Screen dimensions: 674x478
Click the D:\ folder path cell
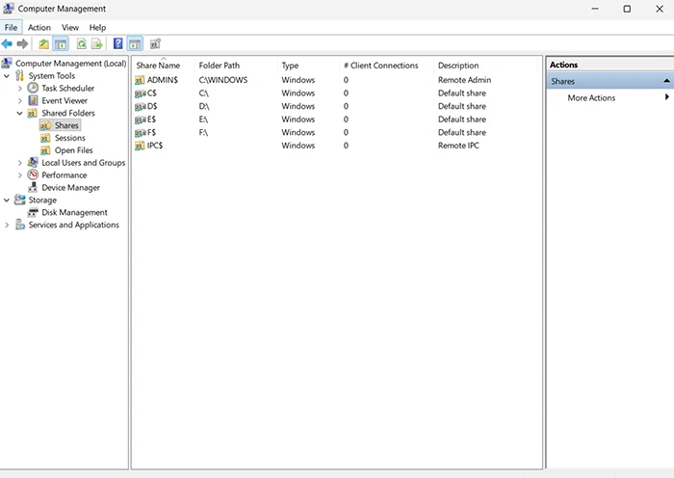(204, 106)
